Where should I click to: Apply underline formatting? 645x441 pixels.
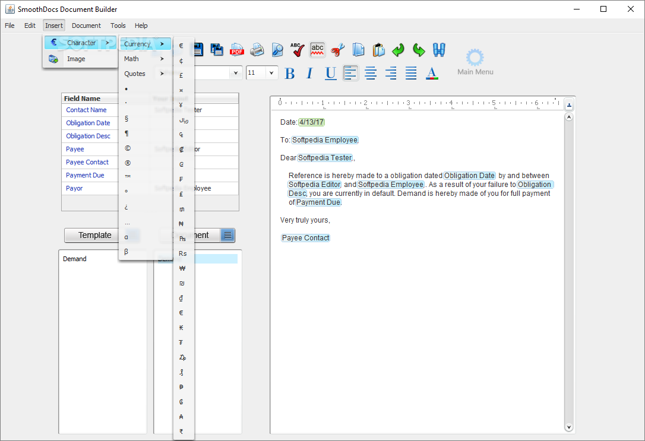click(x=330, y=73)
